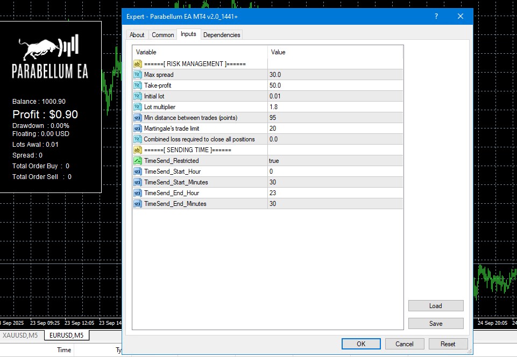Edit the Lot multiplier value 1.8
This screenshot has height=357, width=517.
coord(335,107)
